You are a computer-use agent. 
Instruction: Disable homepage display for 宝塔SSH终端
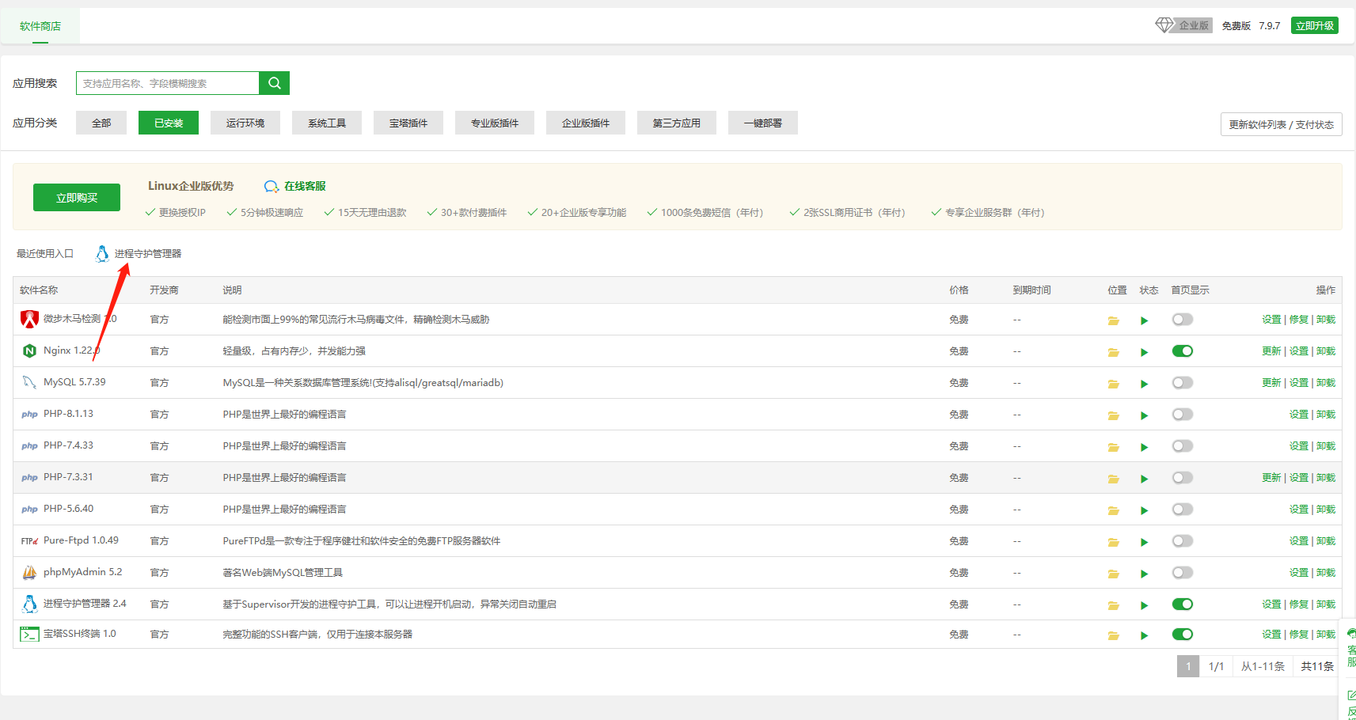click(1183, 635)
